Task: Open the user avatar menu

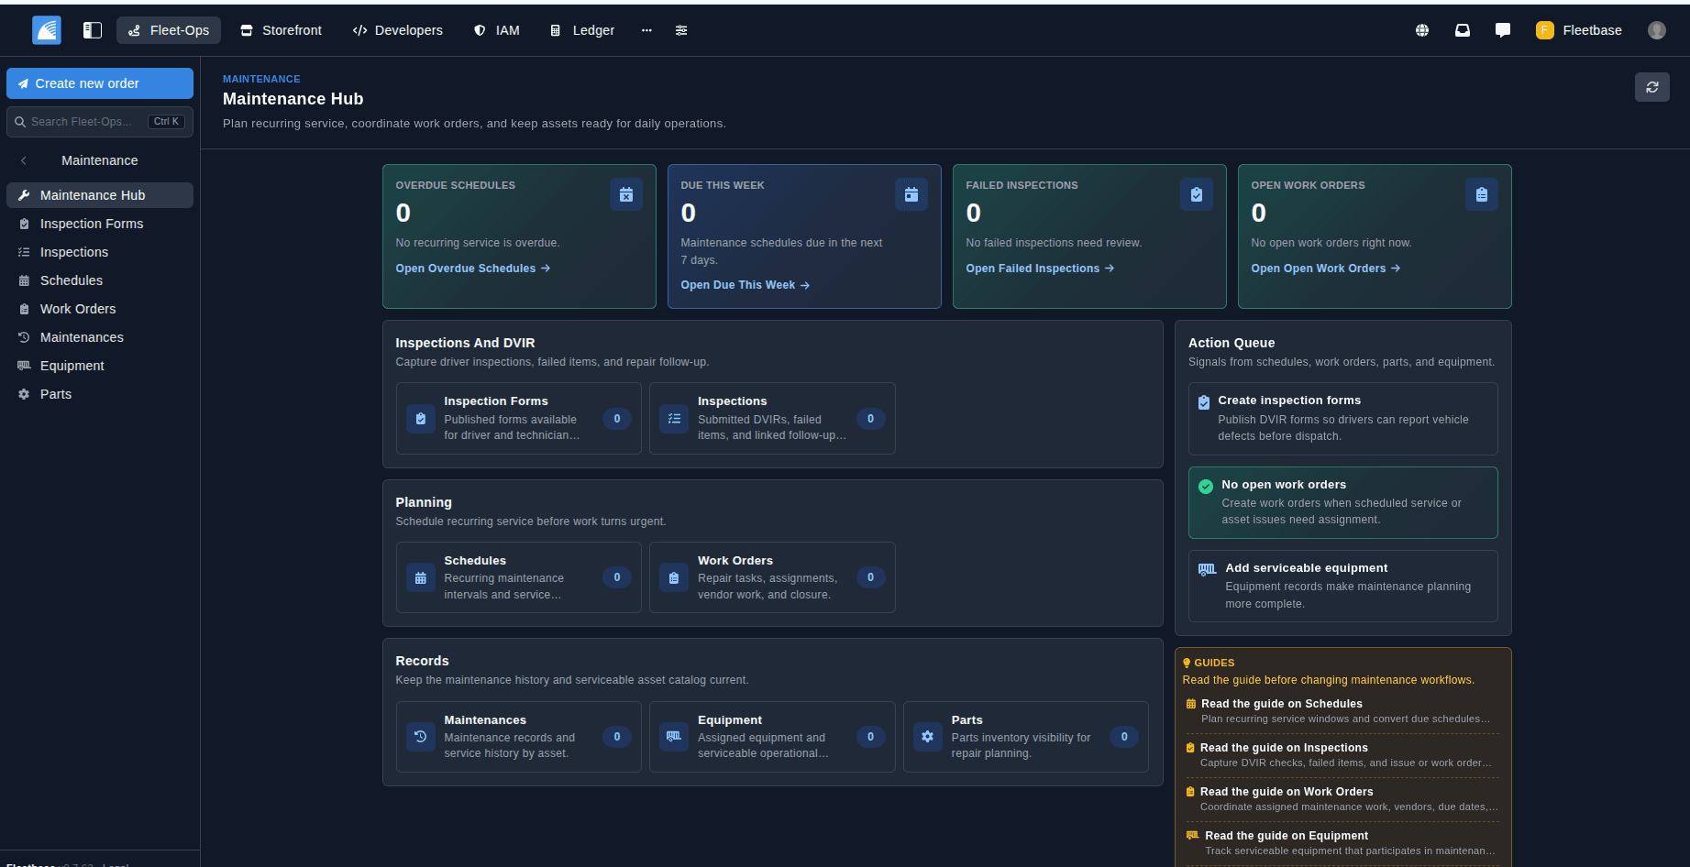Action: (1657, 30)
